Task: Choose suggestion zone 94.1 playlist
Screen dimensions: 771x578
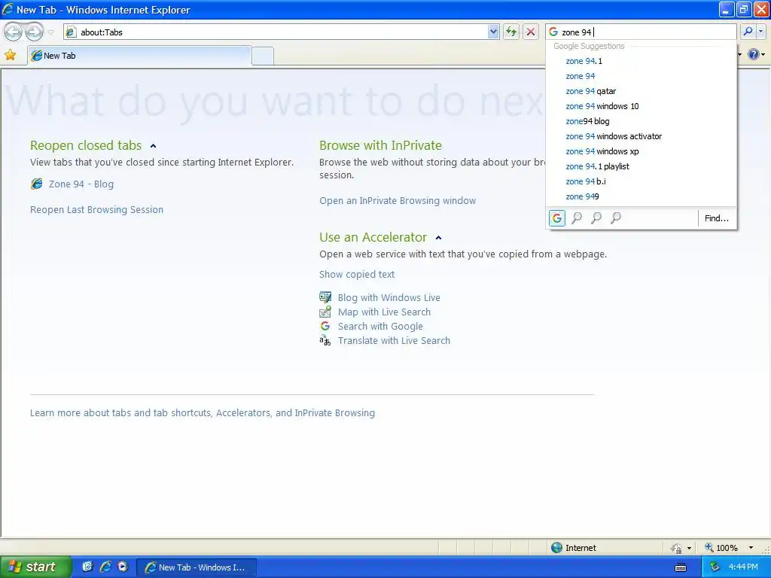Action: (x=641, y=166)
